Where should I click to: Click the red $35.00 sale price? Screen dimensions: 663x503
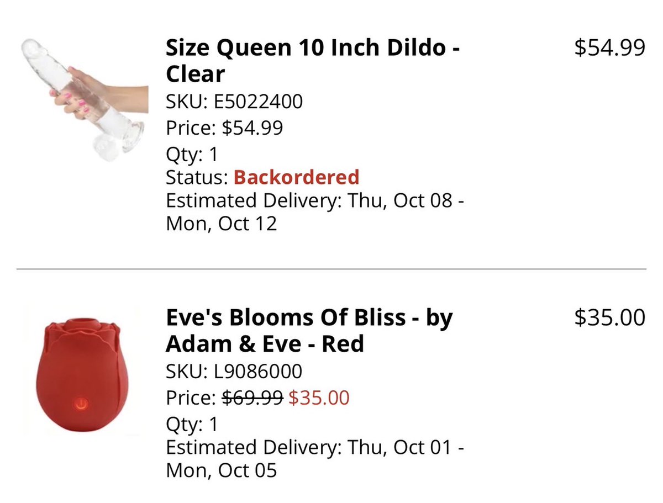[319, 398]
